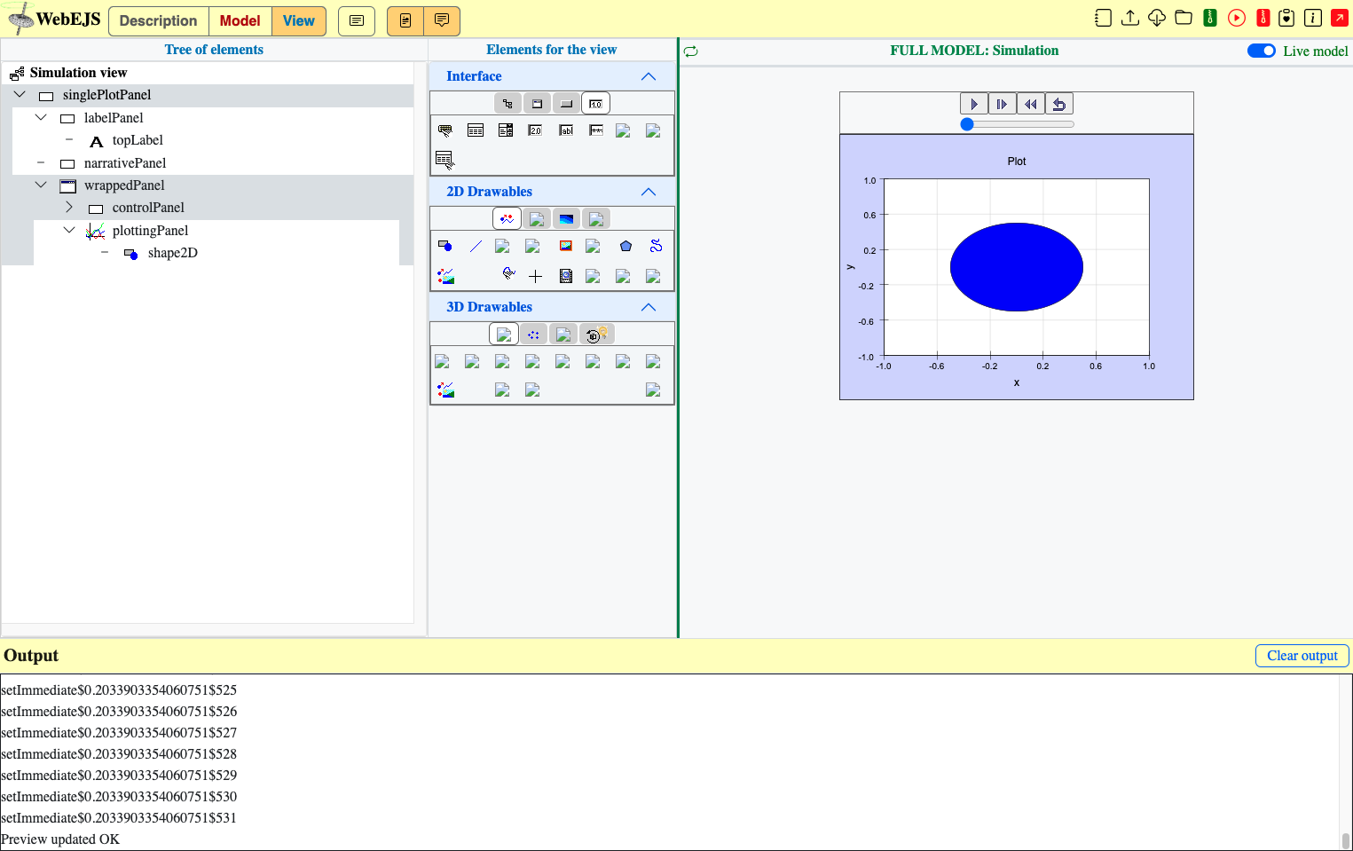Image resolution: width=1353 pixels, height=851 pixels.
Task: Refresh the full model preview
Action: [x=691, y=51]
